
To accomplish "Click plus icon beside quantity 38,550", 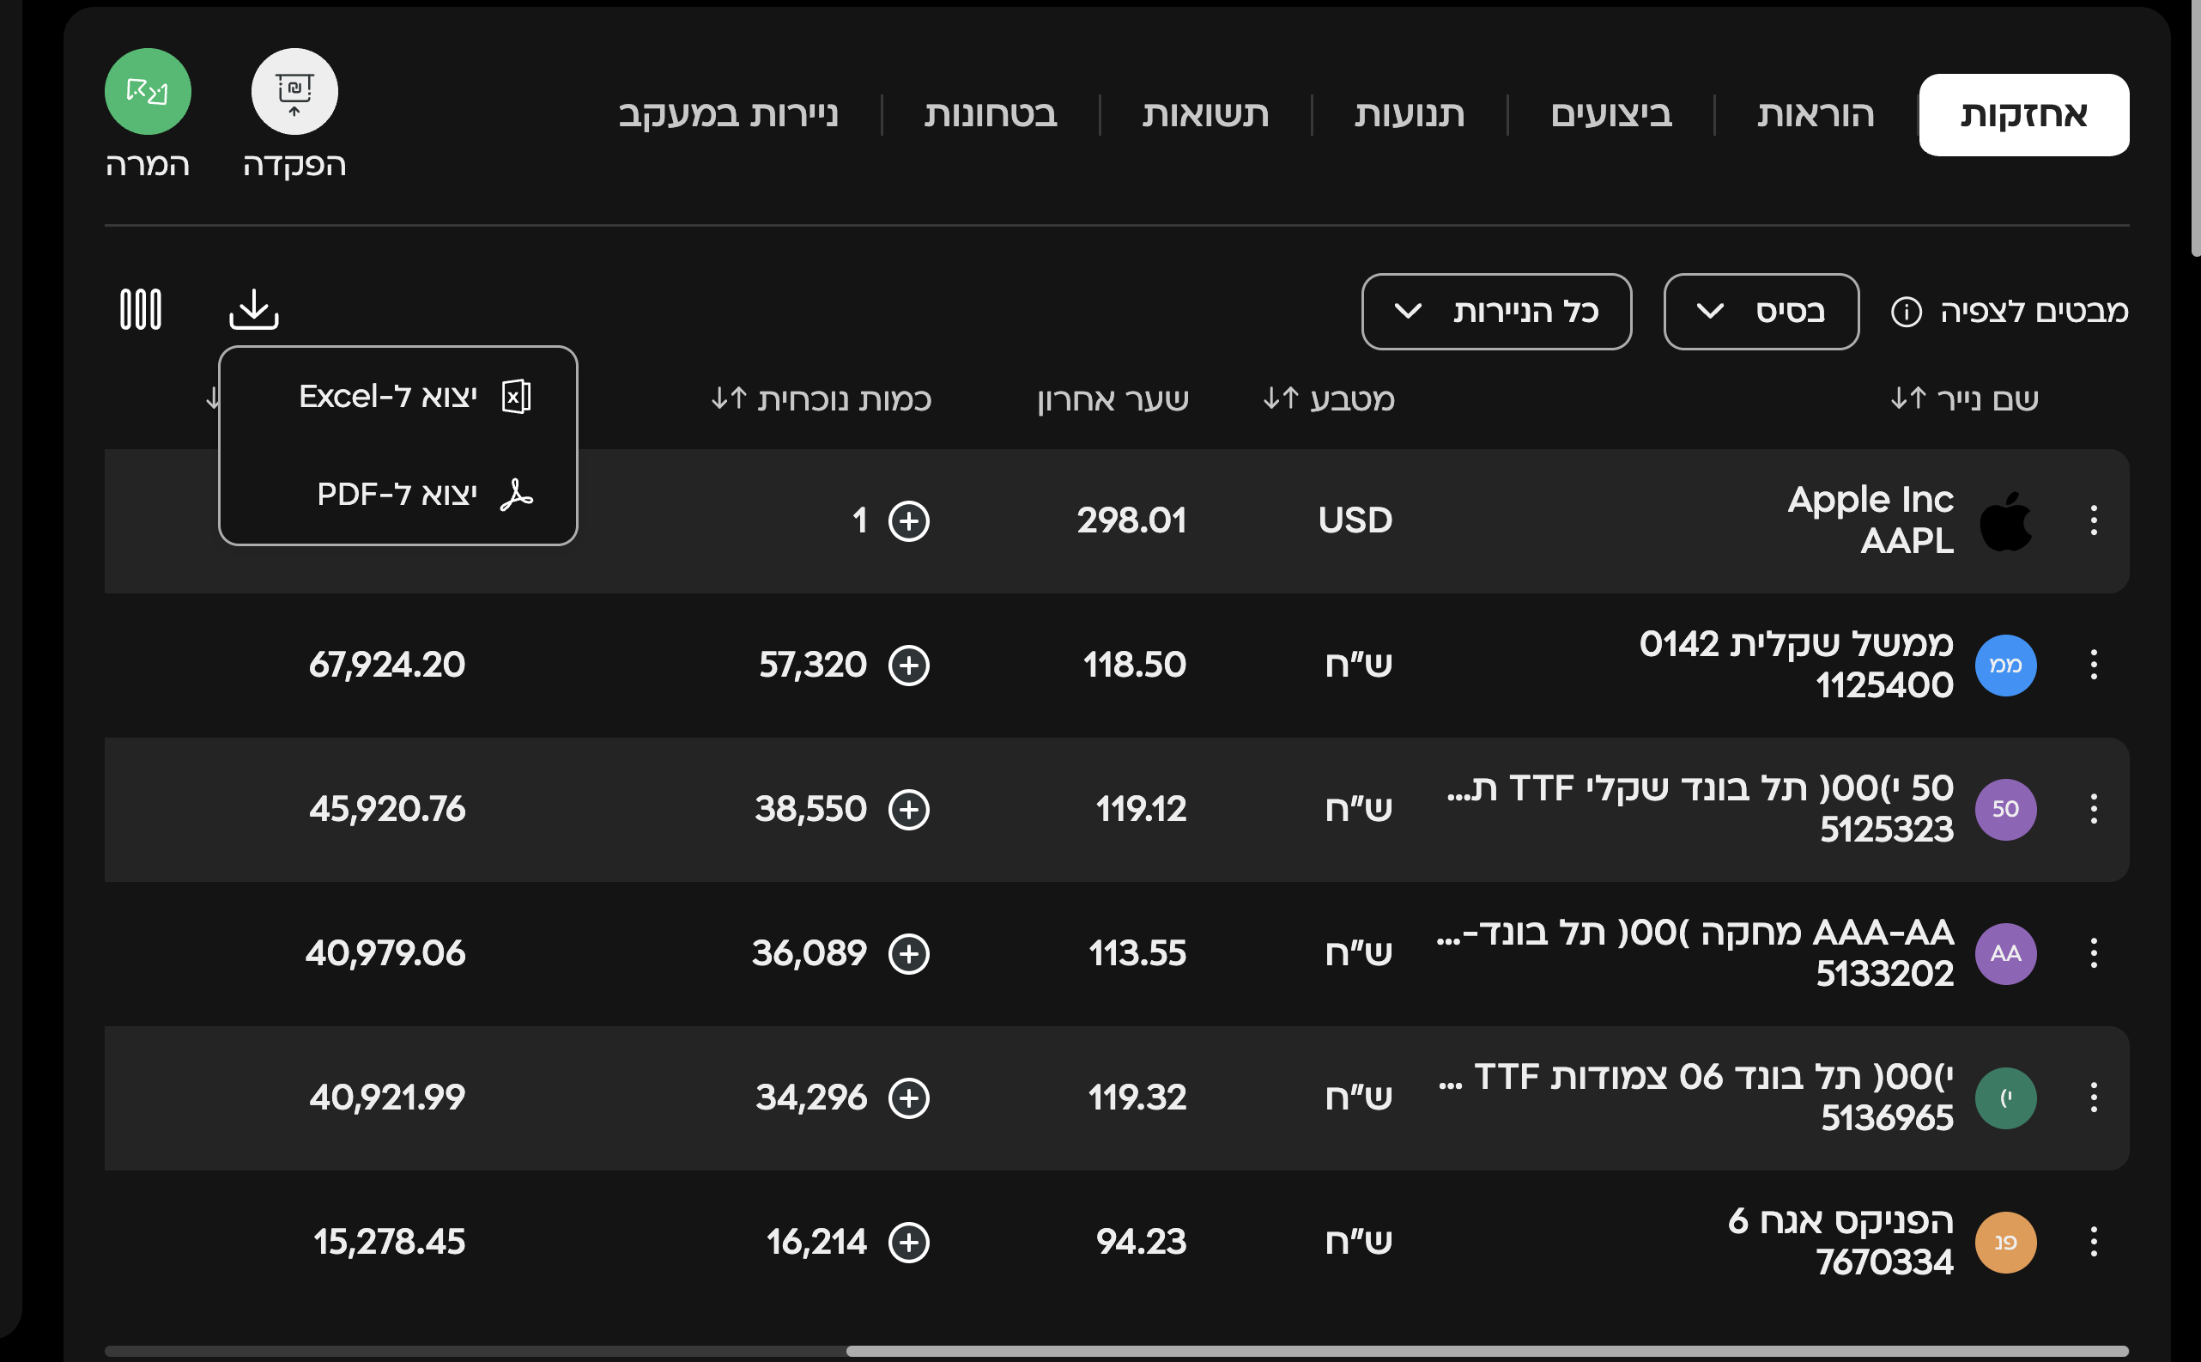I will [909, 809].
